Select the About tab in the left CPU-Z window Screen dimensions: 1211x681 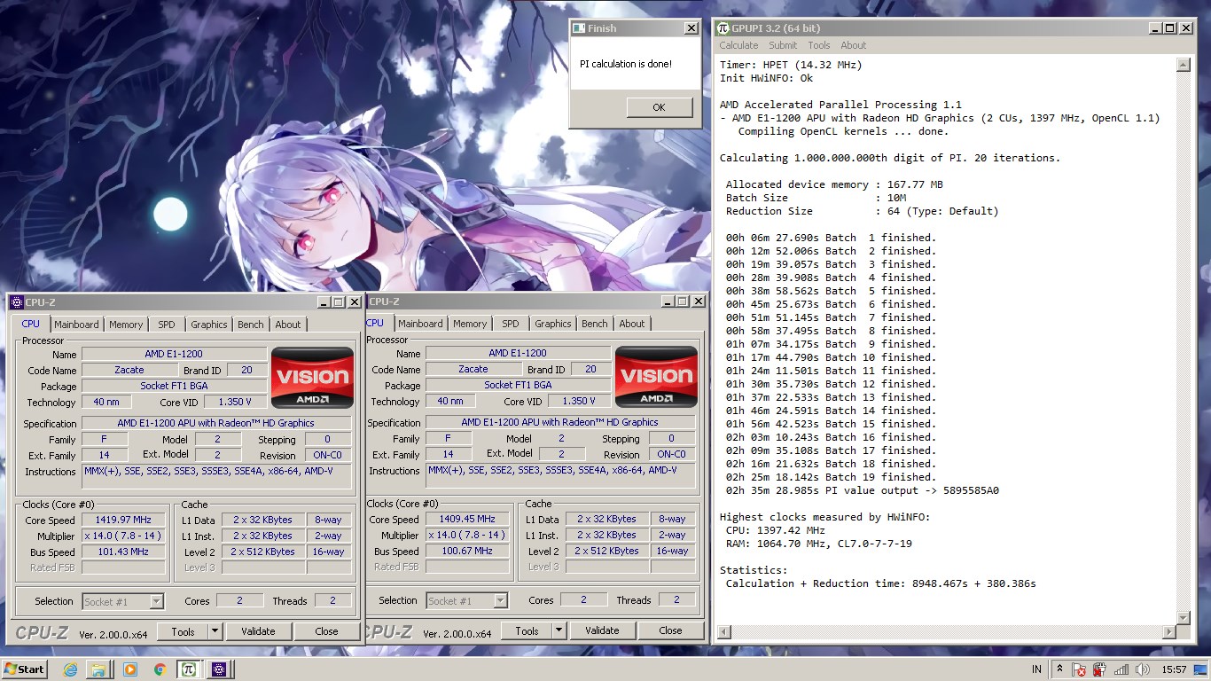(x=288, y=325)
